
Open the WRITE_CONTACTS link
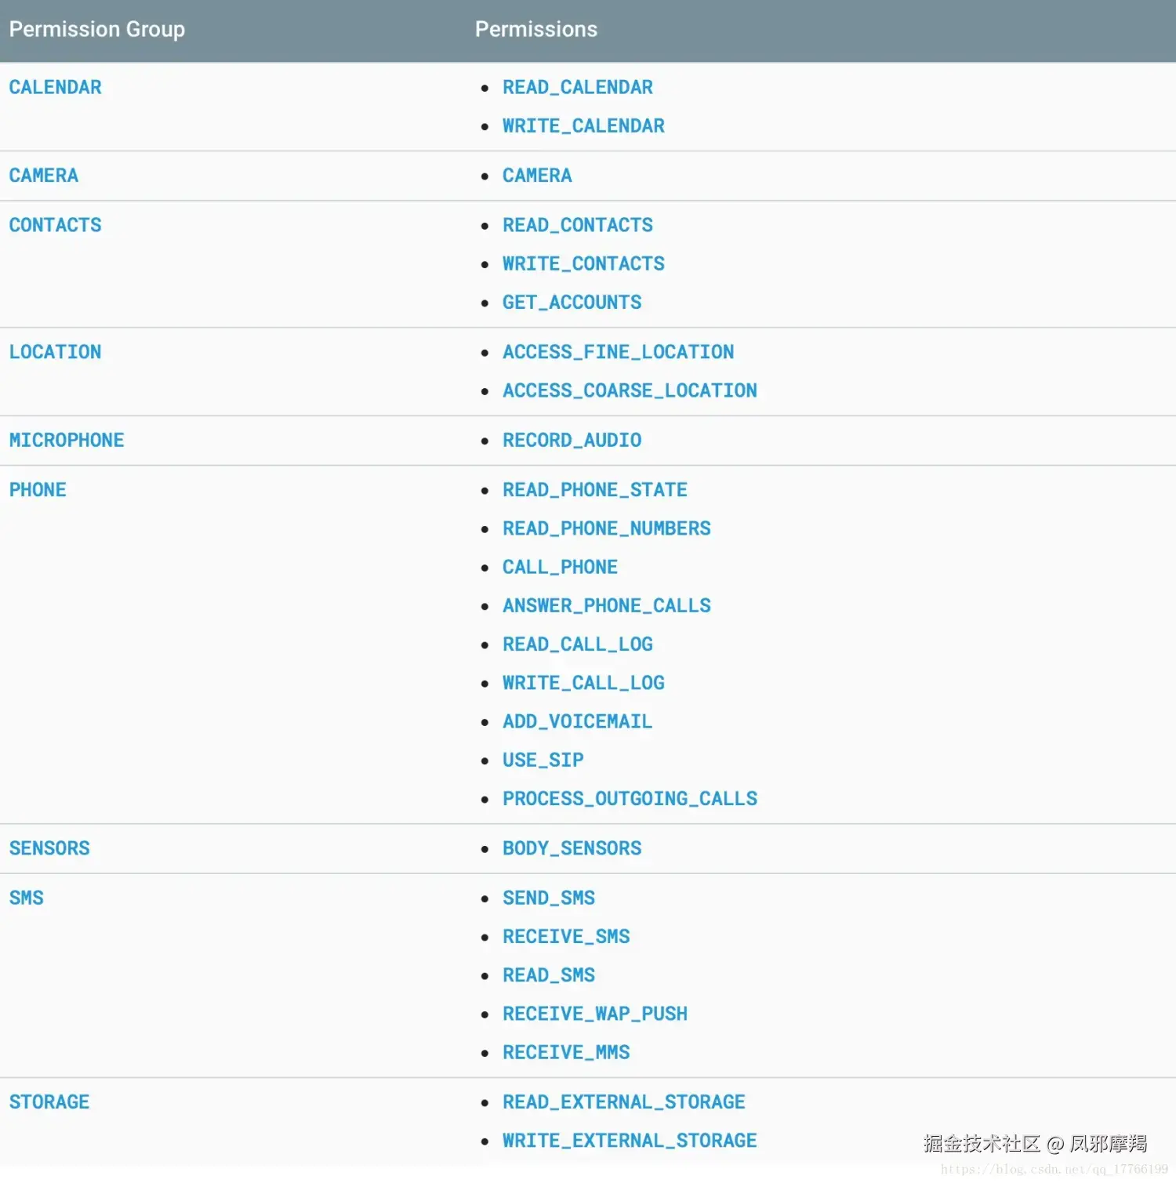pos(583,263)
